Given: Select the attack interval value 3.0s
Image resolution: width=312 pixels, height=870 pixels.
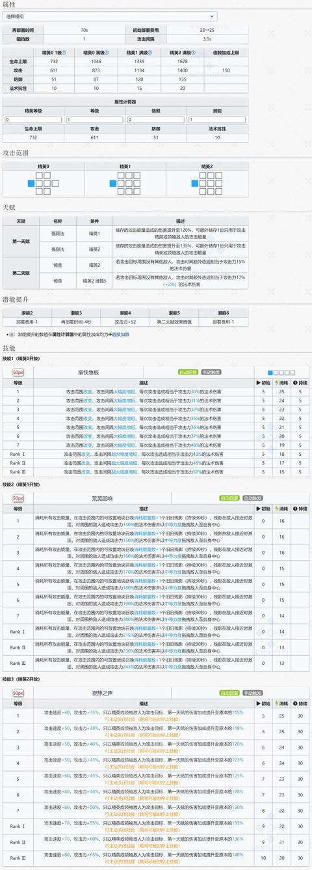Looking at the screenshot, I should [207, 38].
